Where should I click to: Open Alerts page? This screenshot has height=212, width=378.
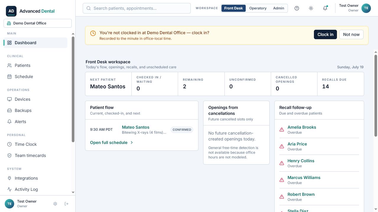[35, 122]
